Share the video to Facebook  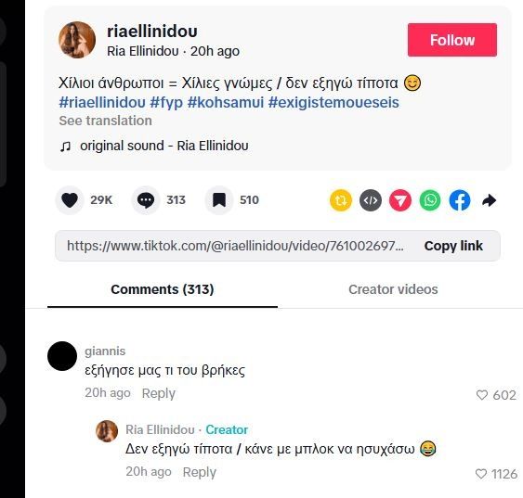[x=459, y=200]
